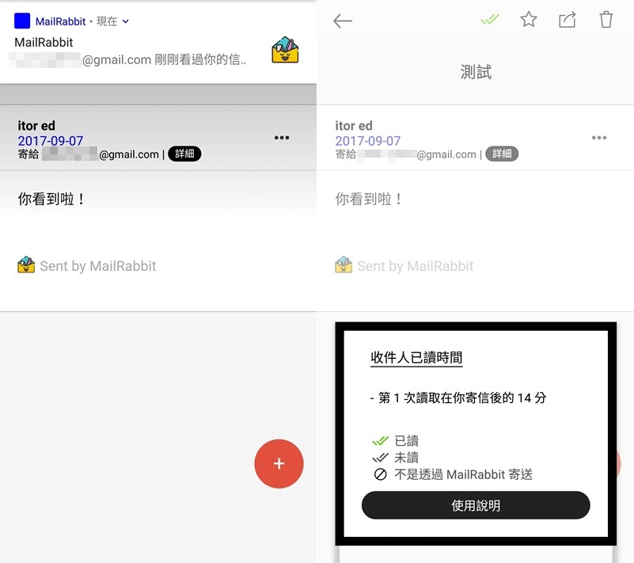Viewport: 634px width, 563px height.
Task: Tap the prohibited circle icon beside 不是透過 MailRabbit 寄送
Action: (380, 474)
